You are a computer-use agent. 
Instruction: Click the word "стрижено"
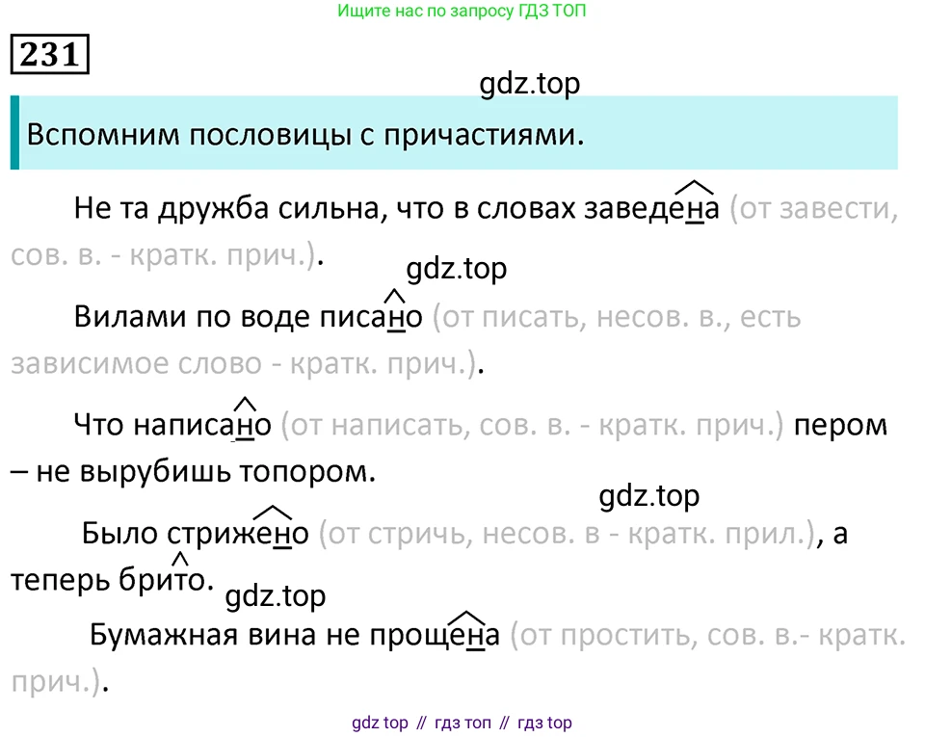pyautogui.click(x=238, y=534)
